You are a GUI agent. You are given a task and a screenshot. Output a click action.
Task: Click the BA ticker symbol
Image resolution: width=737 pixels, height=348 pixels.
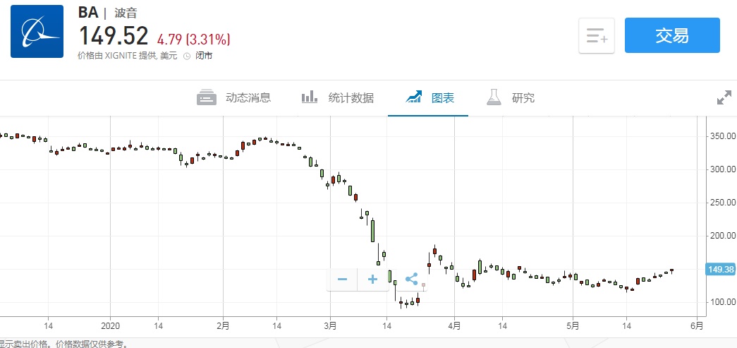(87, 13)
